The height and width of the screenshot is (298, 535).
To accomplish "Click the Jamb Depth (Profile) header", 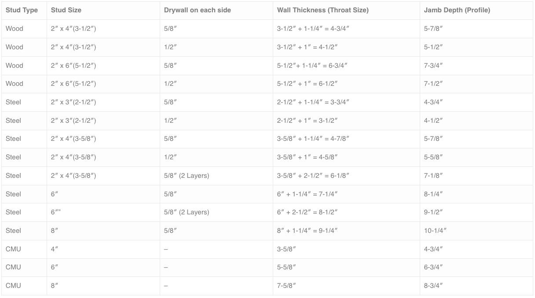I will point(457,10).
